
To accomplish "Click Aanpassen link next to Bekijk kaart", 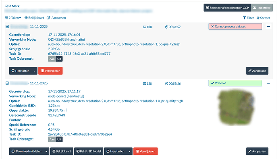I will point(56,18).
